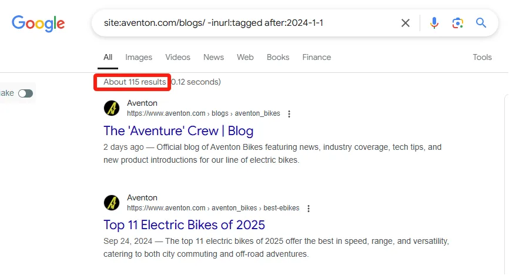Toggle the switch on the left panel

25,93
